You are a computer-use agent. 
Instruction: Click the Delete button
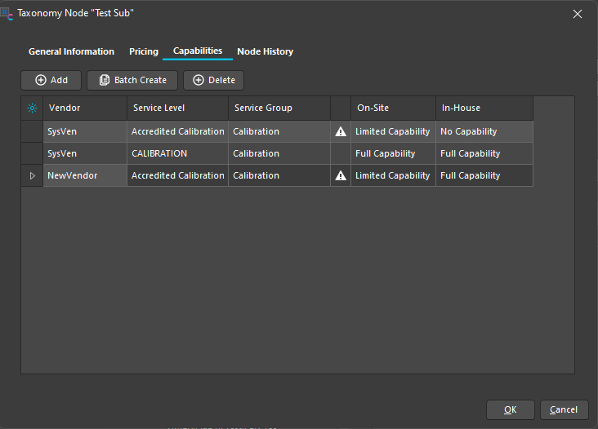tap(213, 80)
